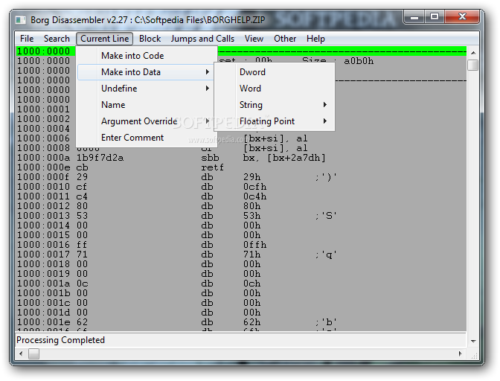Close the Borg Disassembler window
This screenshot has width=500, height=381.
pyautogui.click(x=462, y=16)
